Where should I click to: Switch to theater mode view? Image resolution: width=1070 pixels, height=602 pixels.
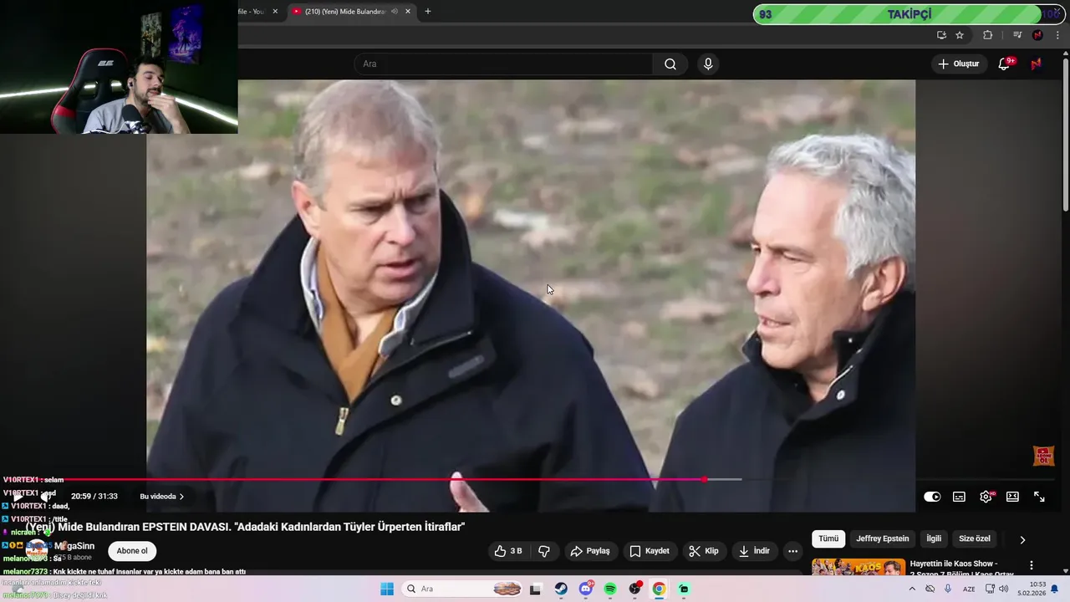(1012, 497)
